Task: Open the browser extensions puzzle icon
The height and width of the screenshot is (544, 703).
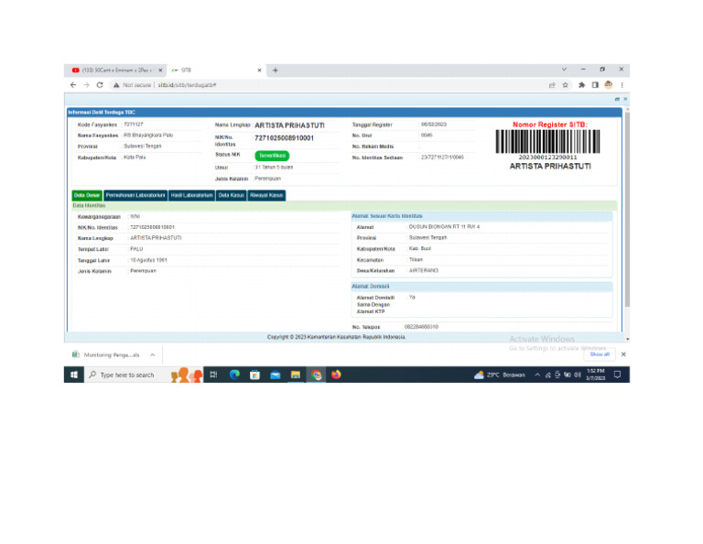Action: [x=581, y=85]
